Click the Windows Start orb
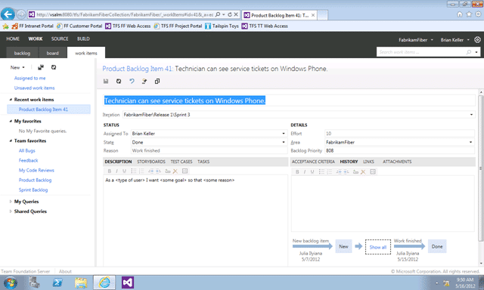This screenshot has width=484, height=290. (10, 282)
